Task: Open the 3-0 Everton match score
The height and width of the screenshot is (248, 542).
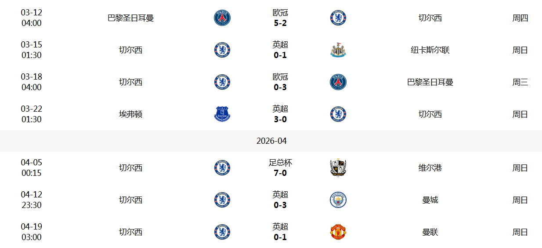Action: tap(280, 120)
